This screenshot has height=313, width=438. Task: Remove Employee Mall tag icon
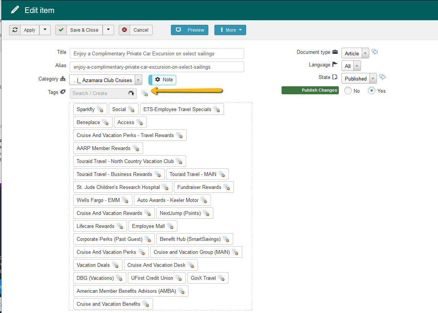coord(170,226)
